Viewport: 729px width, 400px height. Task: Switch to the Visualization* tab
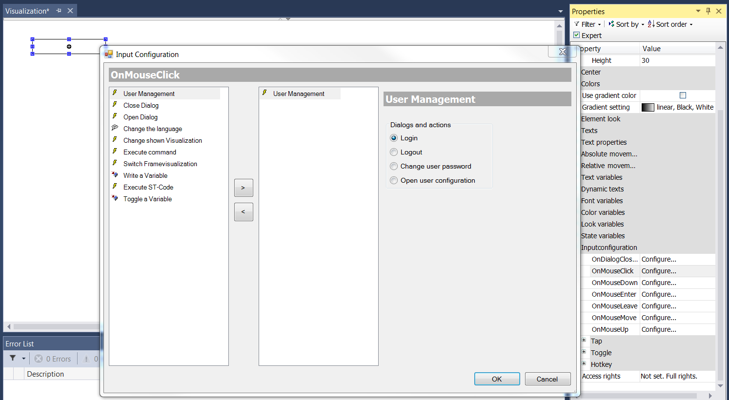[x=27, y=11]
